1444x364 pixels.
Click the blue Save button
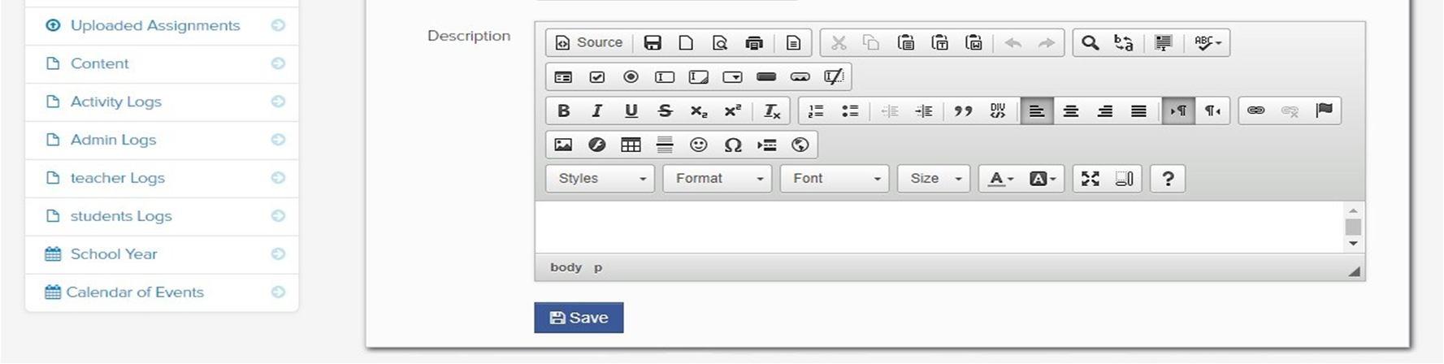(579, 318)
